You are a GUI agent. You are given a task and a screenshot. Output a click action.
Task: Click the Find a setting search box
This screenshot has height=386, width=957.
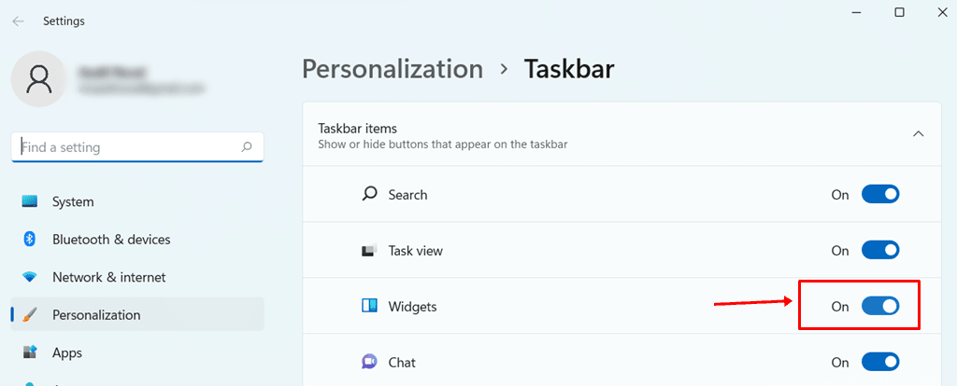126,147
